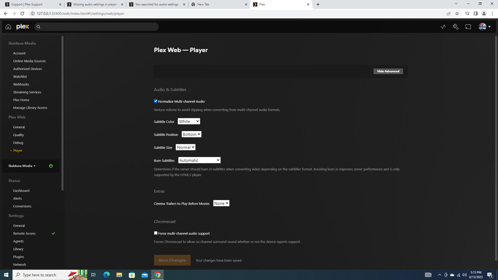
Task: Open File Explorer from taskbar
Action: pos(119,275)
